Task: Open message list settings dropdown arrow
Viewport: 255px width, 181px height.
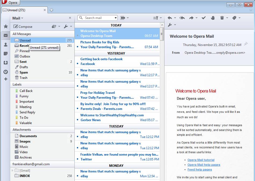Action: (161, 18)
